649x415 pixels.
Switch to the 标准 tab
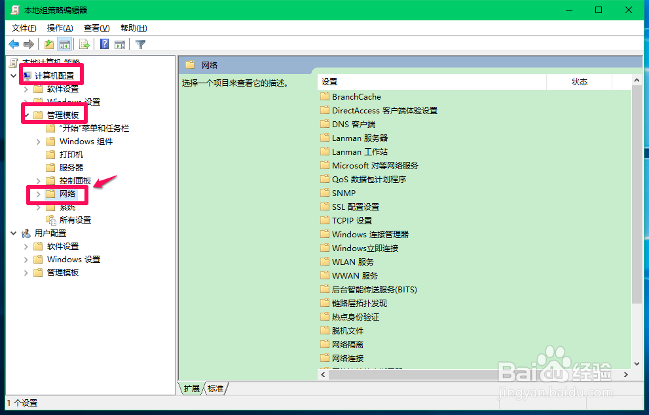[x=216, y=388]
